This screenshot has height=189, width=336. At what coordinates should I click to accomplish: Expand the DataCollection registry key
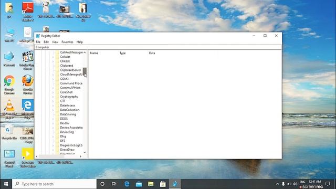pyautogui.click(x=53, y=110)
